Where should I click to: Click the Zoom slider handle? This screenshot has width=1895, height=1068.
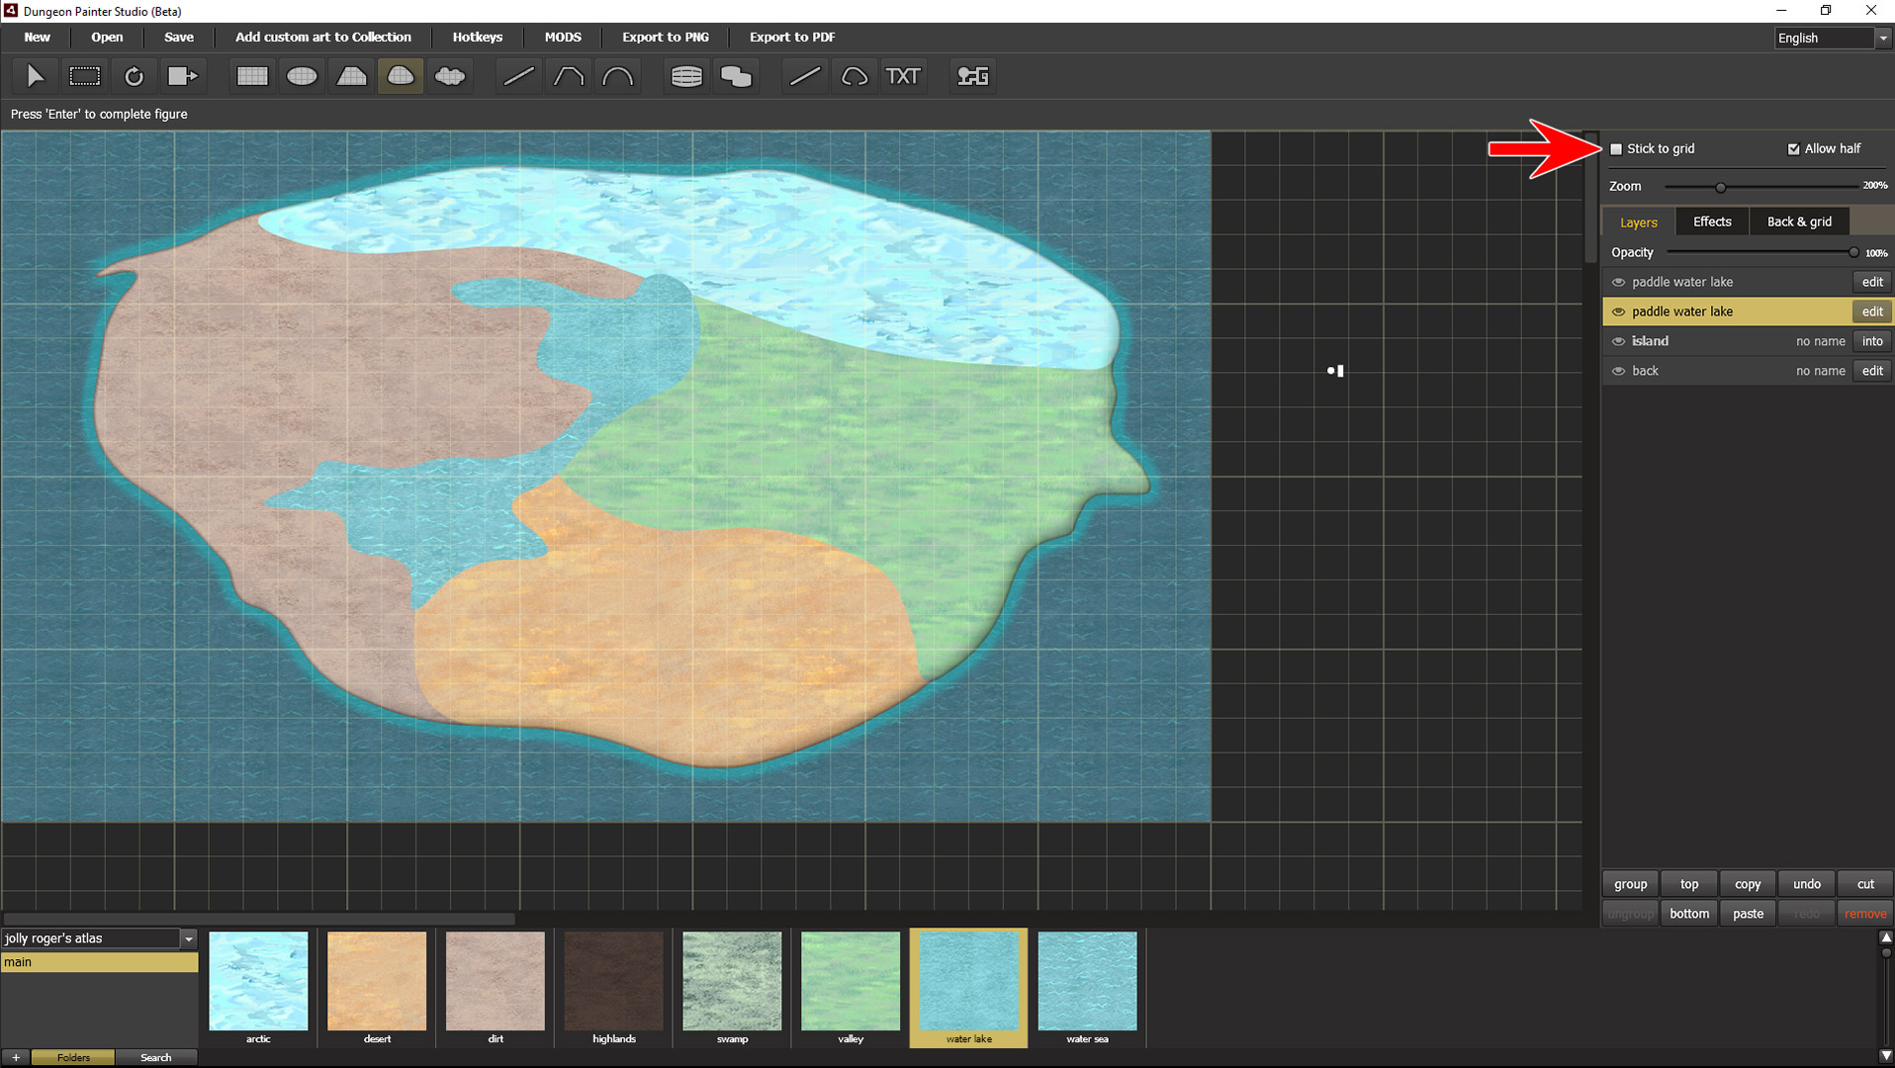click(1721, 187)
